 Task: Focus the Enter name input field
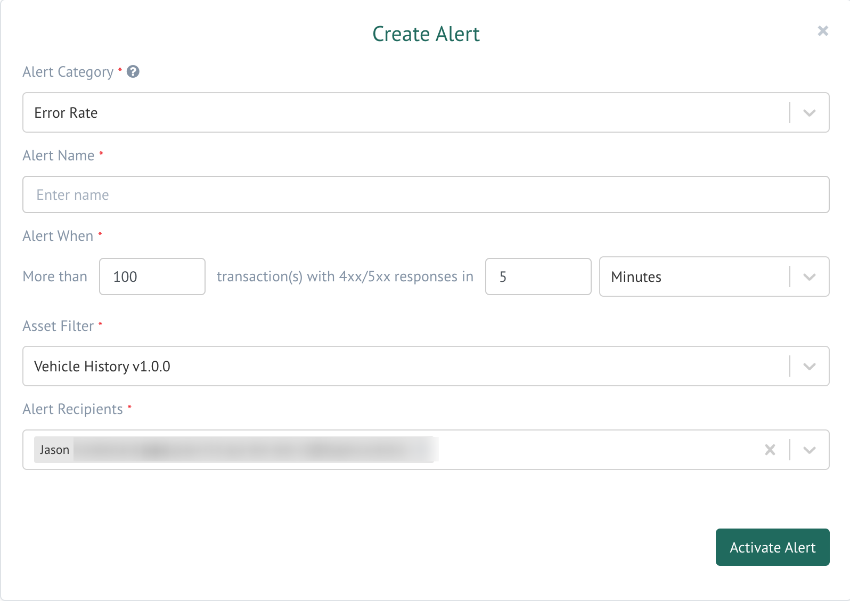425,195
